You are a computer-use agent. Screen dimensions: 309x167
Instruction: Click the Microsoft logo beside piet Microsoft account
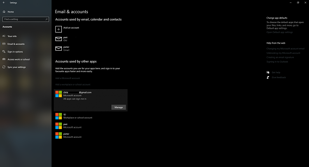[x=59, y=126]
